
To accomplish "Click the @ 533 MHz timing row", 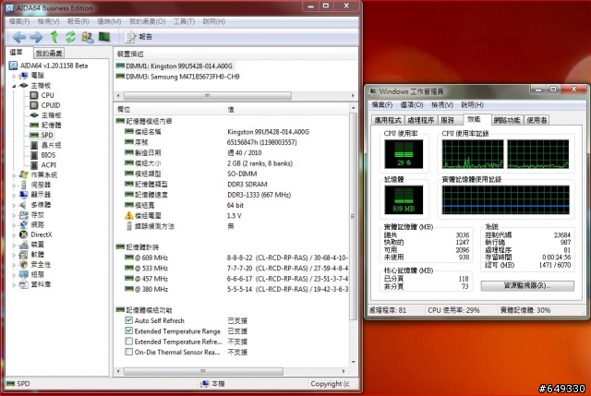I will click(x=232, y=269).
